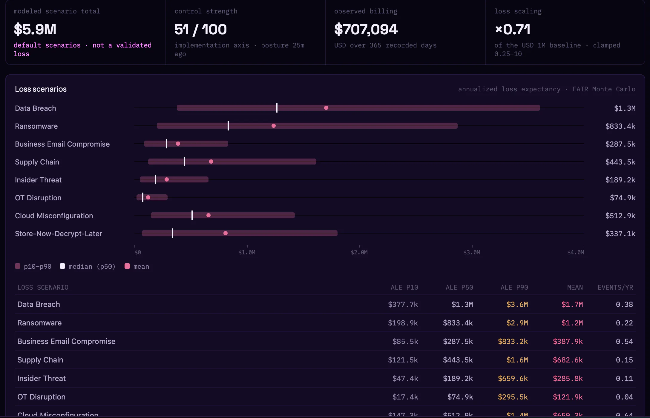The image size is (650, 418).
Task: Click the Ransomware median tick on chart
Action: click(228, 126)
